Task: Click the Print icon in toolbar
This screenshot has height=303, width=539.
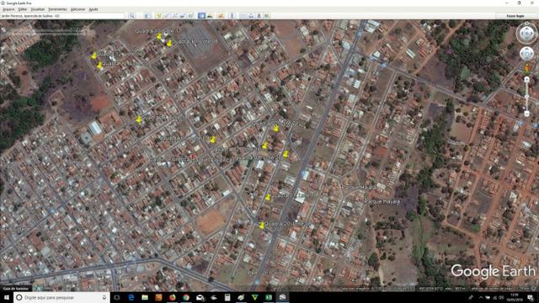Action: pyautogui.click(x=251, y=16)
